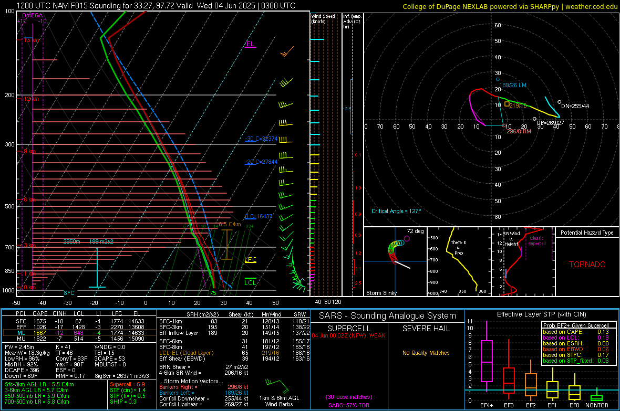The image size is (620, 411).
Task: Click the '2850m' effective inflow label
Action: tap(71, 241)
